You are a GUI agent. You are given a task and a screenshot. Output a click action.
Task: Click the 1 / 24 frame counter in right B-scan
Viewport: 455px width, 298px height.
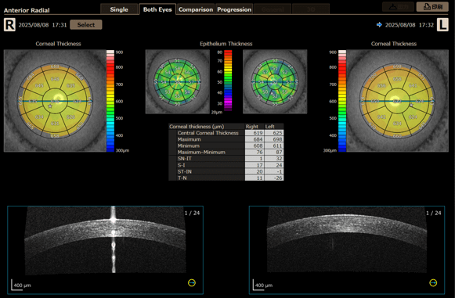pyautogui.click(x=192, y=213)
